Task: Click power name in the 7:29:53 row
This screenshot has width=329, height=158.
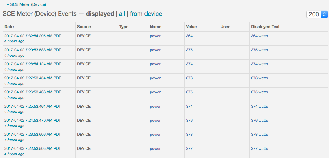Action: click(x=155, y=50)
